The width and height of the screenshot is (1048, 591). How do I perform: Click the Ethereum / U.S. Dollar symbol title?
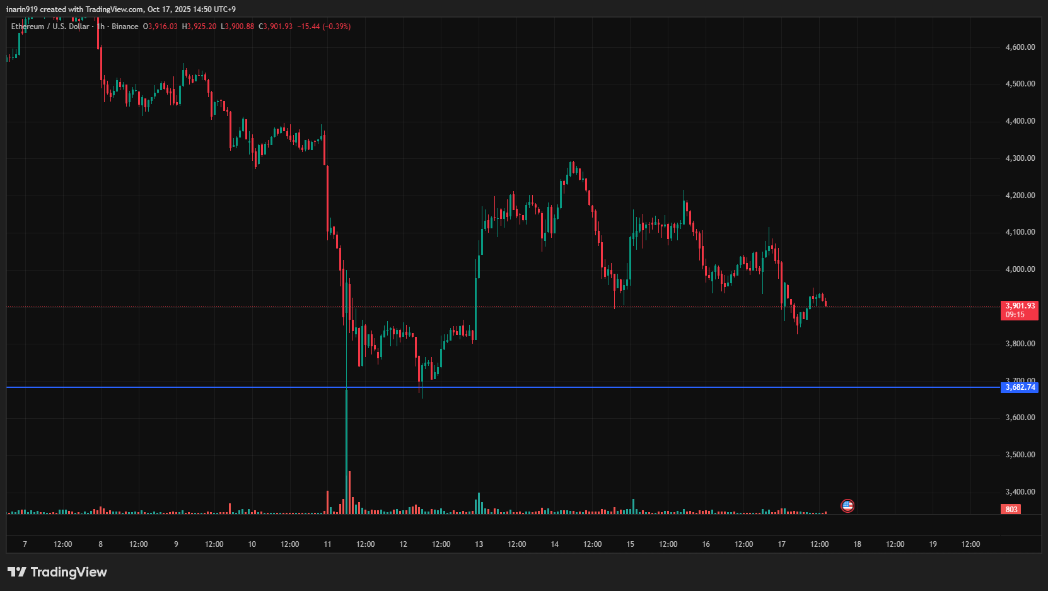coord(50,26)
